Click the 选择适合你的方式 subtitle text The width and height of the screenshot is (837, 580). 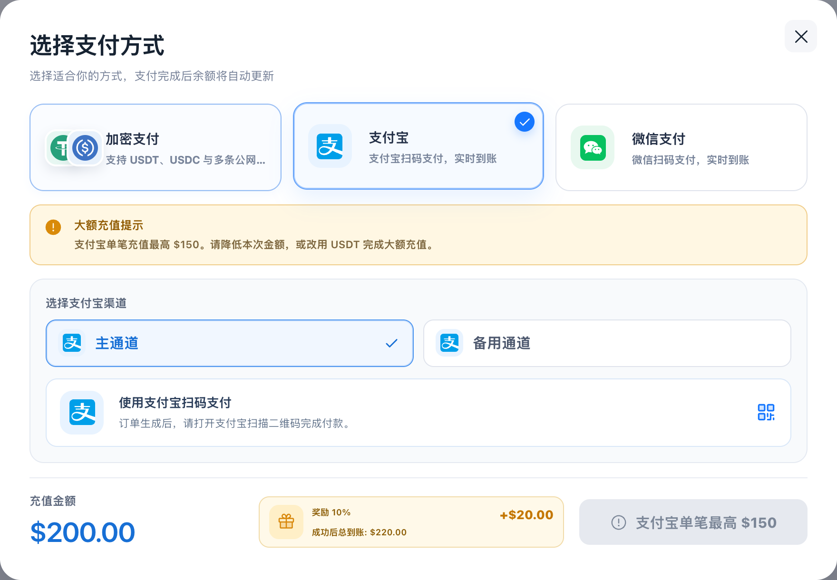[x=152, y=76]
